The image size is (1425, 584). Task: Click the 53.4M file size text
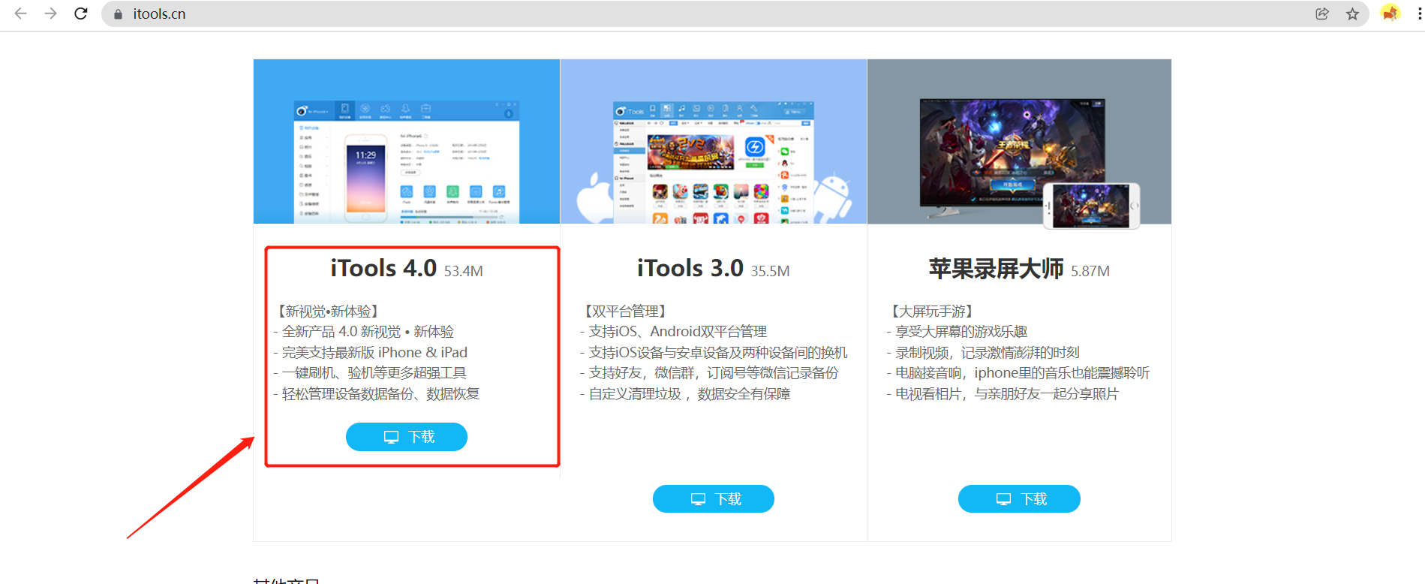pyautogui.click(x=464, y=271)
